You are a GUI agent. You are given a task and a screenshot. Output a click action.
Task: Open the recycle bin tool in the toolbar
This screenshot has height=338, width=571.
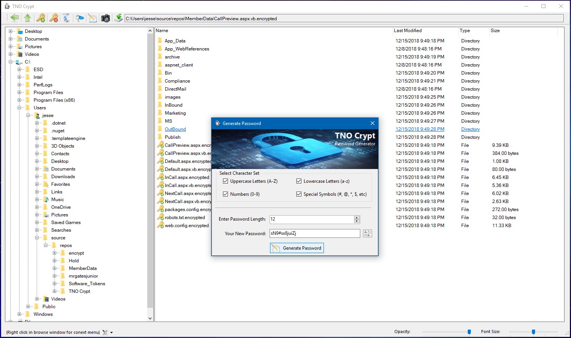tap(67, 18)
